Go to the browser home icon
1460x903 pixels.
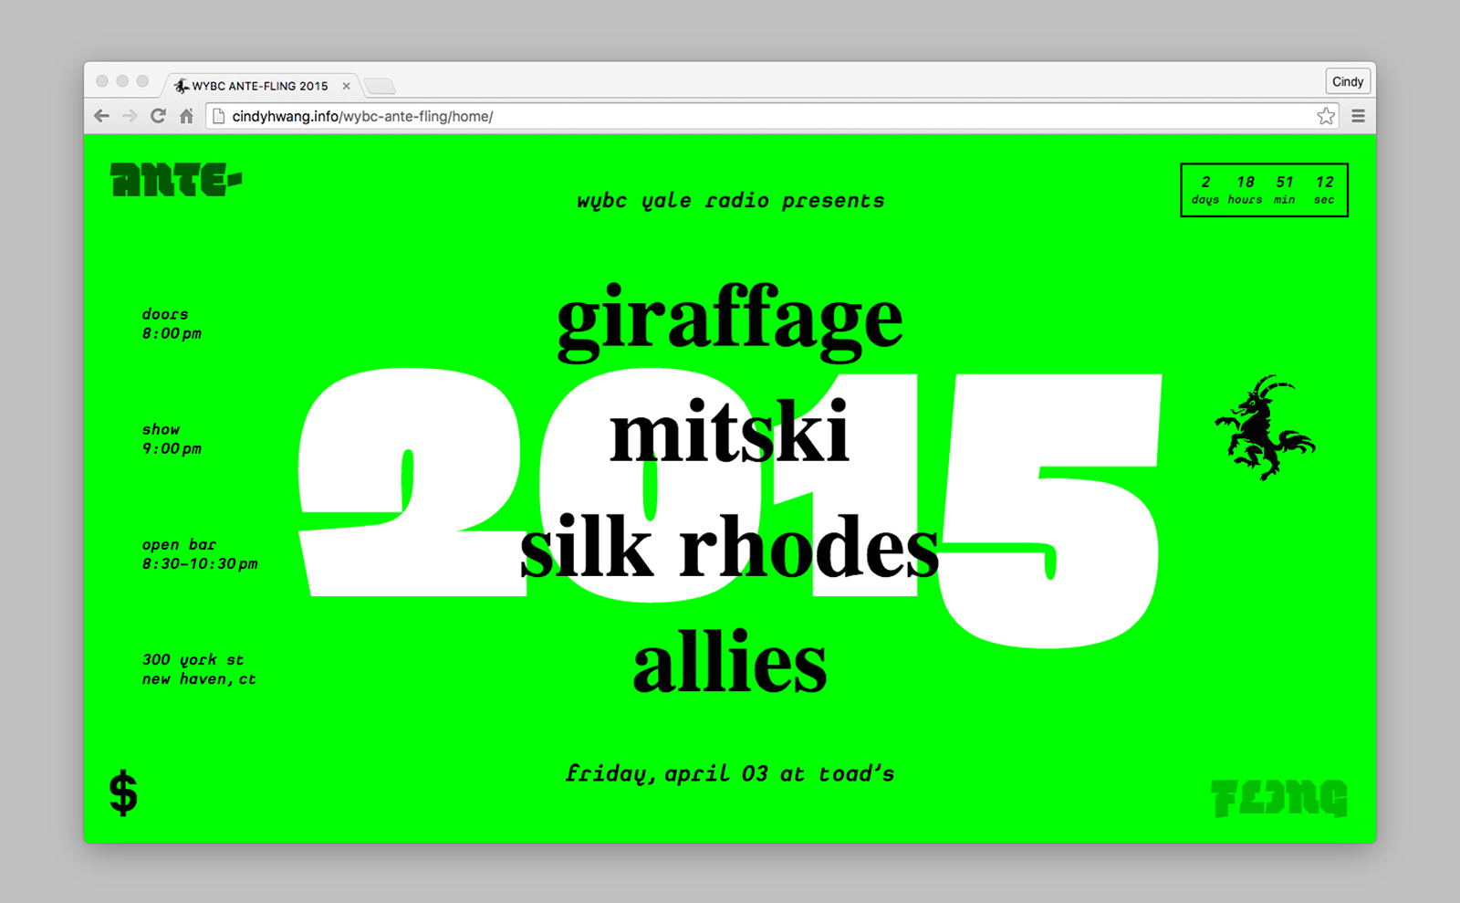pyautogui.click(x=186, y=116)
